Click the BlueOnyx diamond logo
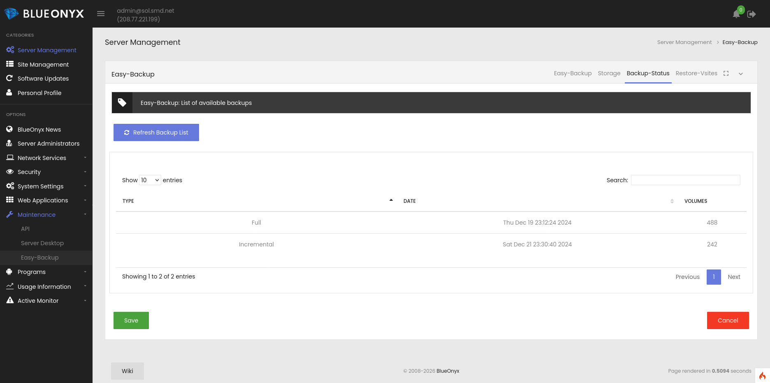 click(12, 14)
